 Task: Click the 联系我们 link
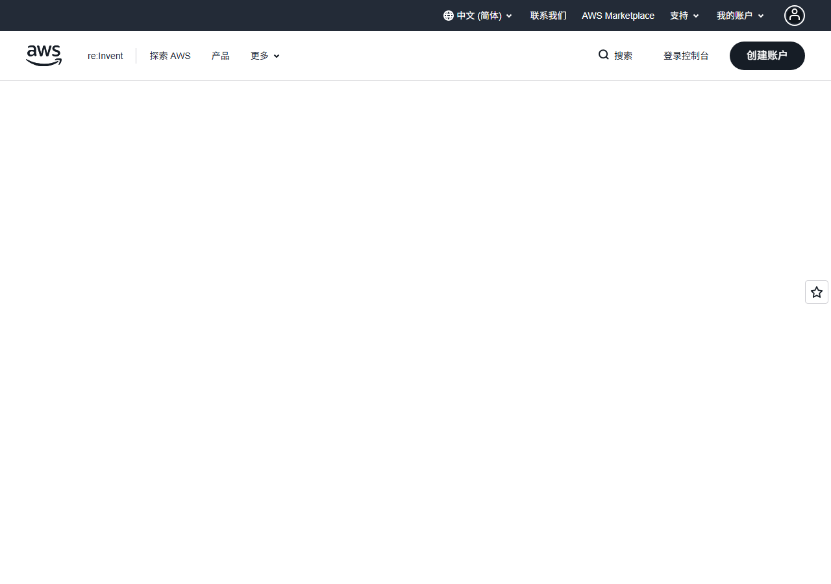click(549, 16)
